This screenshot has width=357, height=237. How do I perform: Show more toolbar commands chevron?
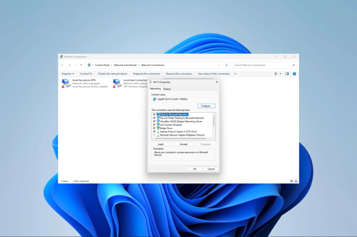[235, 74]
